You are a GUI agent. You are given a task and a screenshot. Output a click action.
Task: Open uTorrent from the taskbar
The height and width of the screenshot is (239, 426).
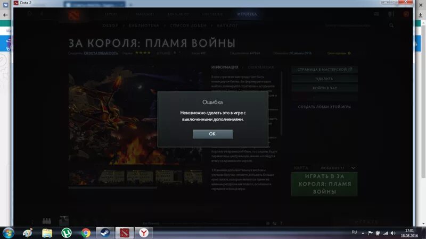(x=66, y=233)
